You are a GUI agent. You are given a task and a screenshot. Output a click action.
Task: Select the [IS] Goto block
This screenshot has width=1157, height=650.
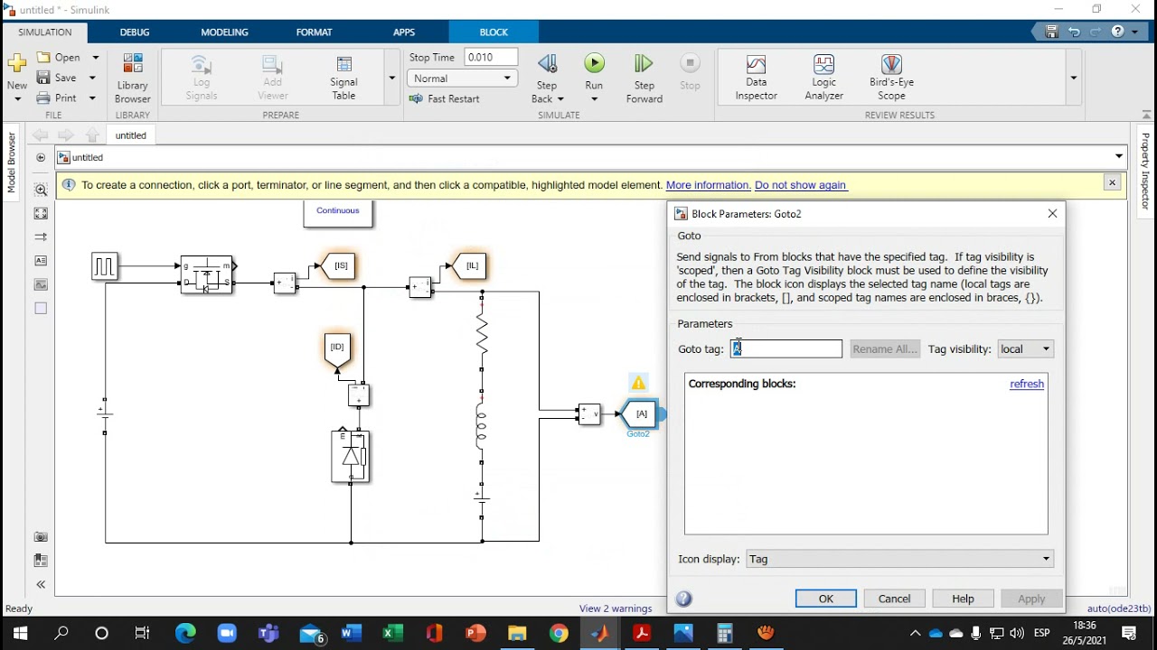pos(340,265)
